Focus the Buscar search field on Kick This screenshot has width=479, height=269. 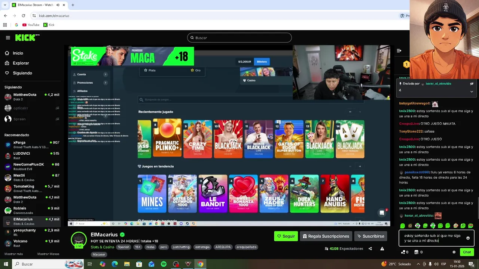click(239, 38)
